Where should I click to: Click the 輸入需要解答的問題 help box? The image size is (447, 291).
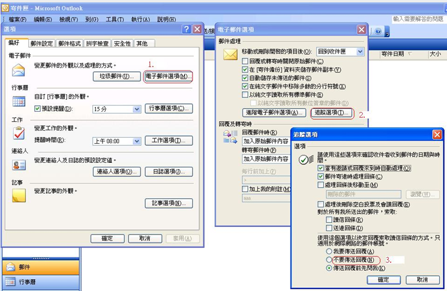[418, 19]
